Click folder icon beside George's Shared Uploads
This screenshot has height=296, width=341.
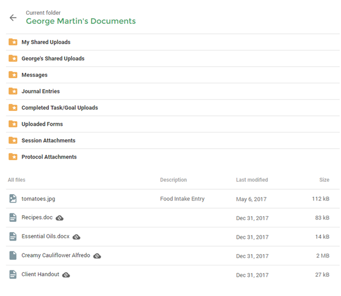(x=13, y=58)
